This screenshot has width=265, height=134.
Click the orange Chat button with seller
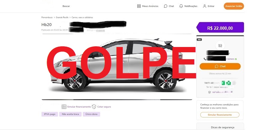pyautogui.click(x=220, y=66)
